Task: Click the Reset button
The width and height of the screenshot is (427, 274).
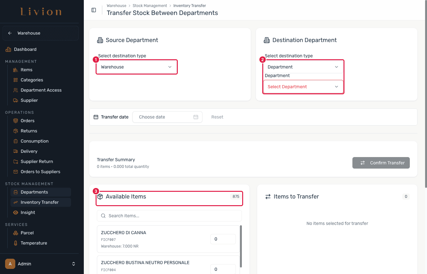Action: click(217, 117)
